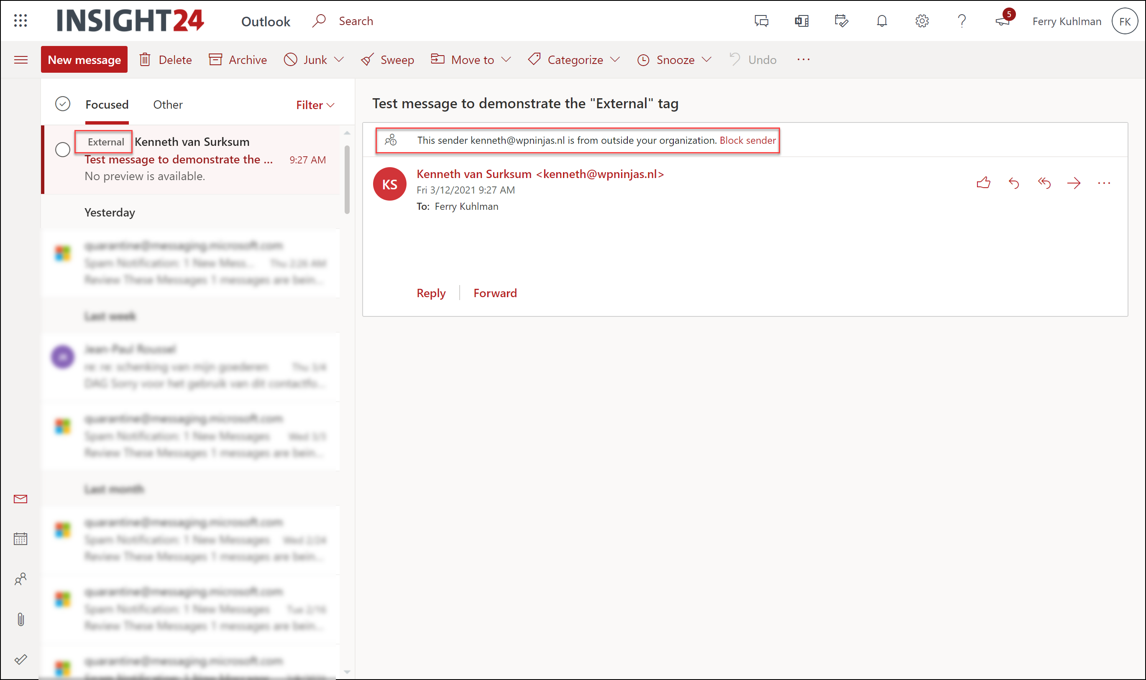The height and width of the screenshot is (680, 1146).
Task: Toggle the hamburger navigation pane button
Action: [20, 60]
